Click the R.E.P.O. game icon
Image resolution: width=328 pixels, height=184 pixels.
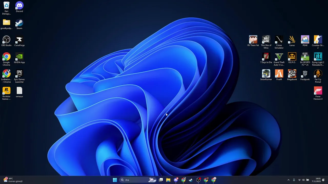click(292, 58)
